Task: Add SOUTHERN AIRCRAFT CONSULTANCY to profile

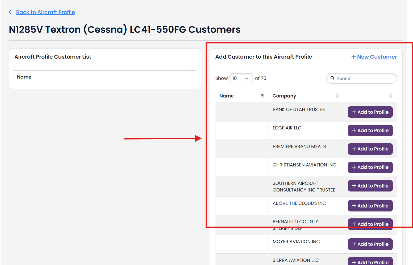Action: 370,186
